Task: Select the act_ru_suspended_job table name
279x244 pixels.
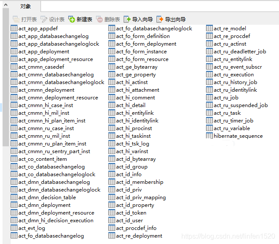Action: tap(241, 105)
